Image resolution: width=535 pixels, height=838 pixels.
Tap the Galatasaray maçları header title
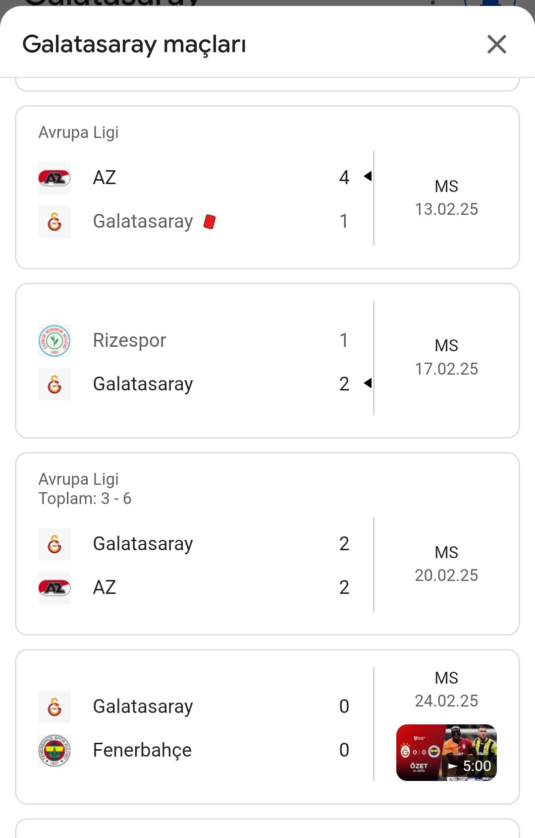coord(134,44)
